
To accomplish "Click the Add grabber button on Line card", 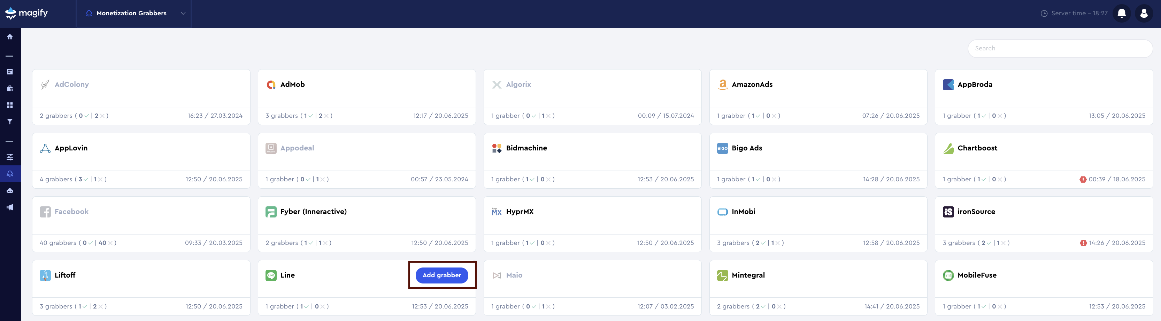I will [442, 275].
